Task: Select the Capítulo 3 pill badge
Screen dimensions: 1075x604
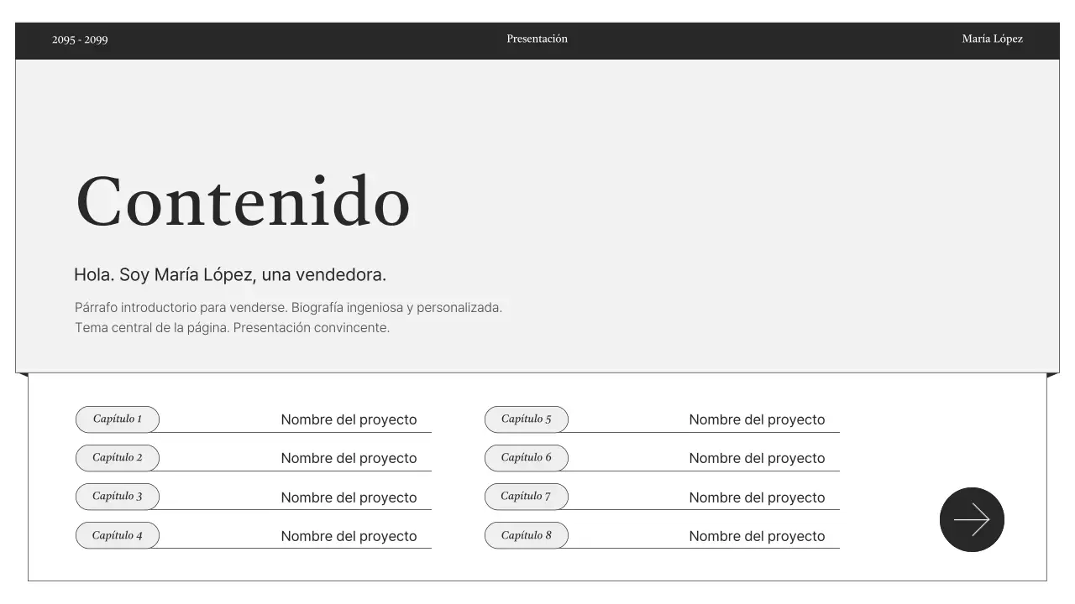Action: (x=117, y=497)
